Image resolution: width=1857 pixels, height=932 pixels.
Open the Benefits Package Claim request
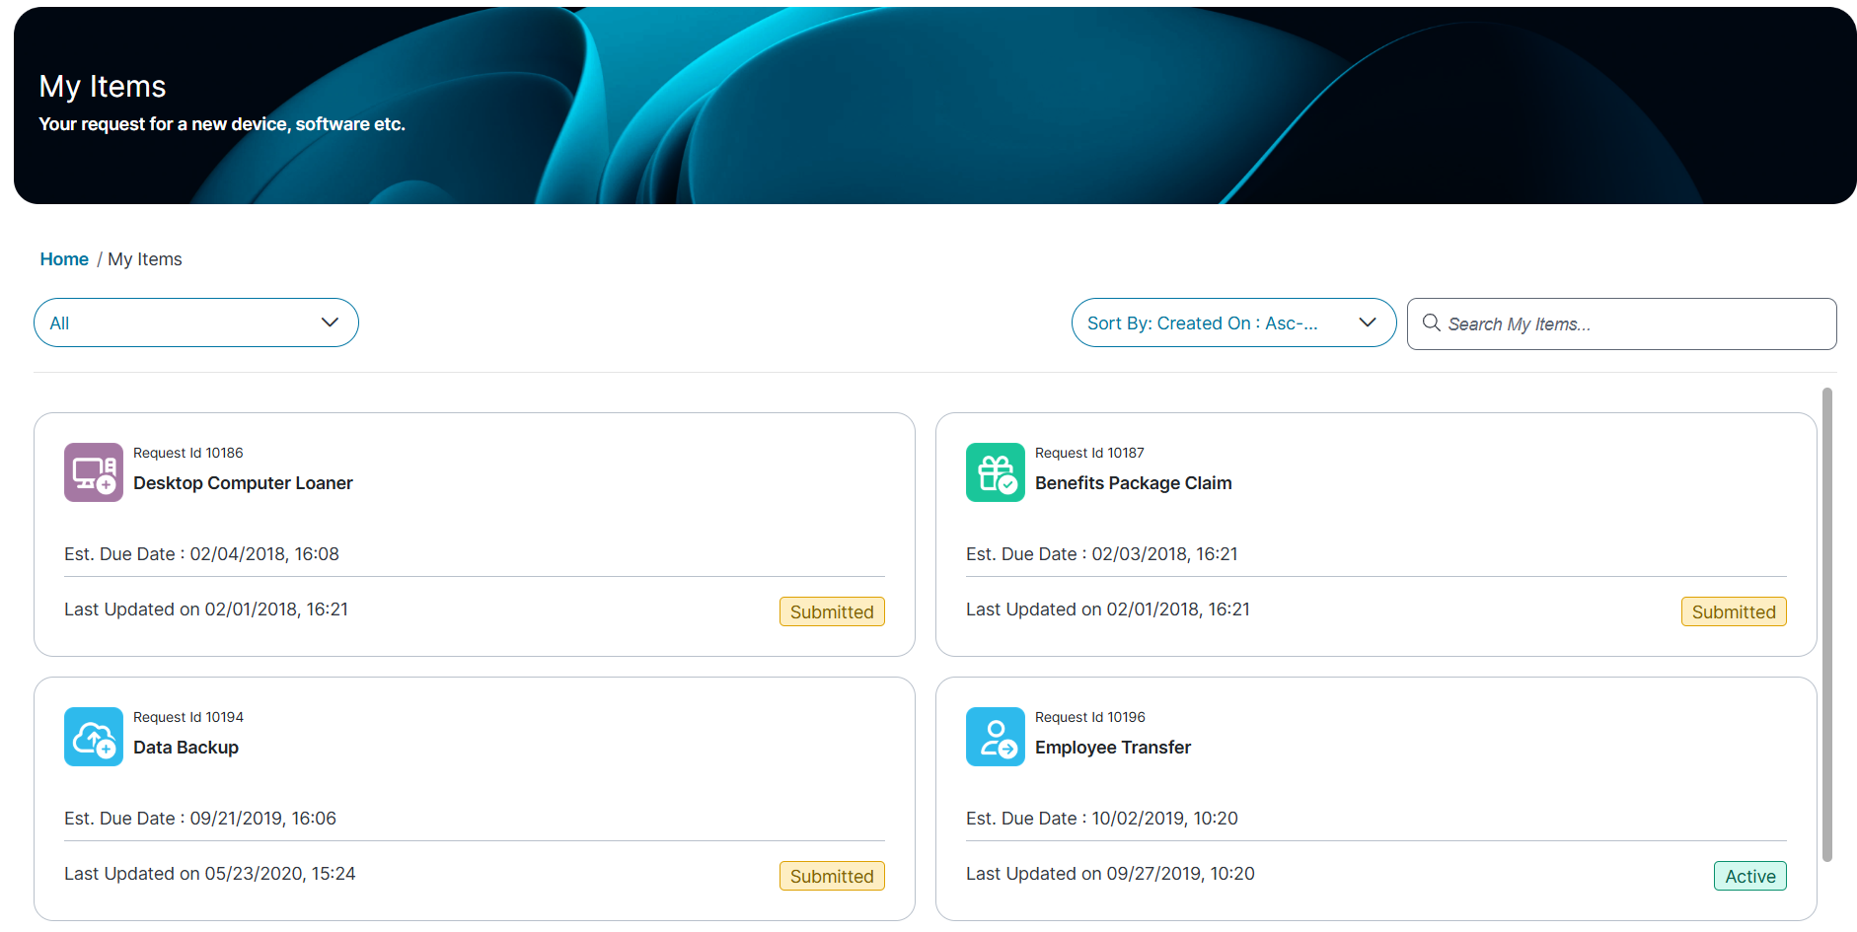1133,483
